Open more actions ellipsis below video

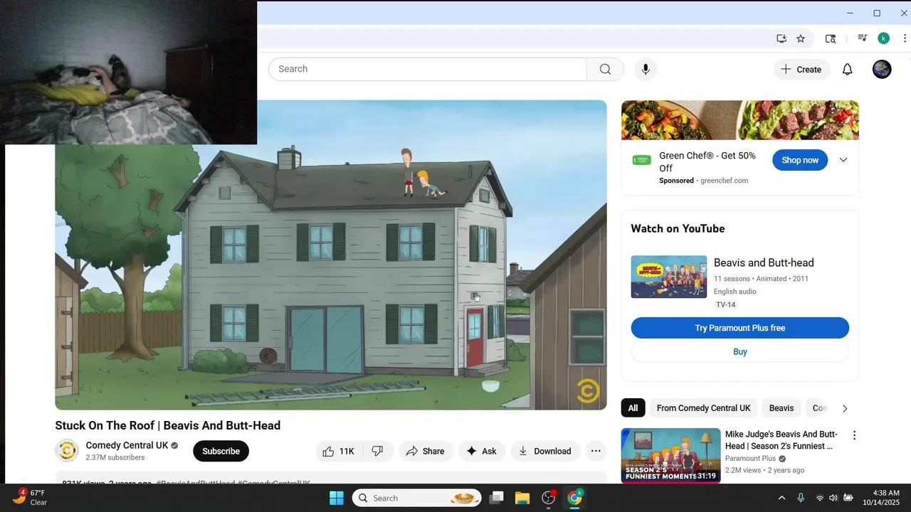click(596, 451)
